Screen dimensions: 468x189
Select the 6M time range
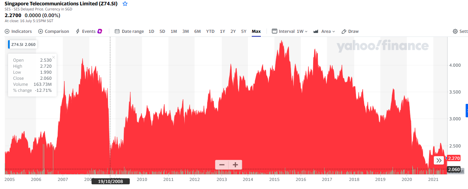(x=197, y=31)
